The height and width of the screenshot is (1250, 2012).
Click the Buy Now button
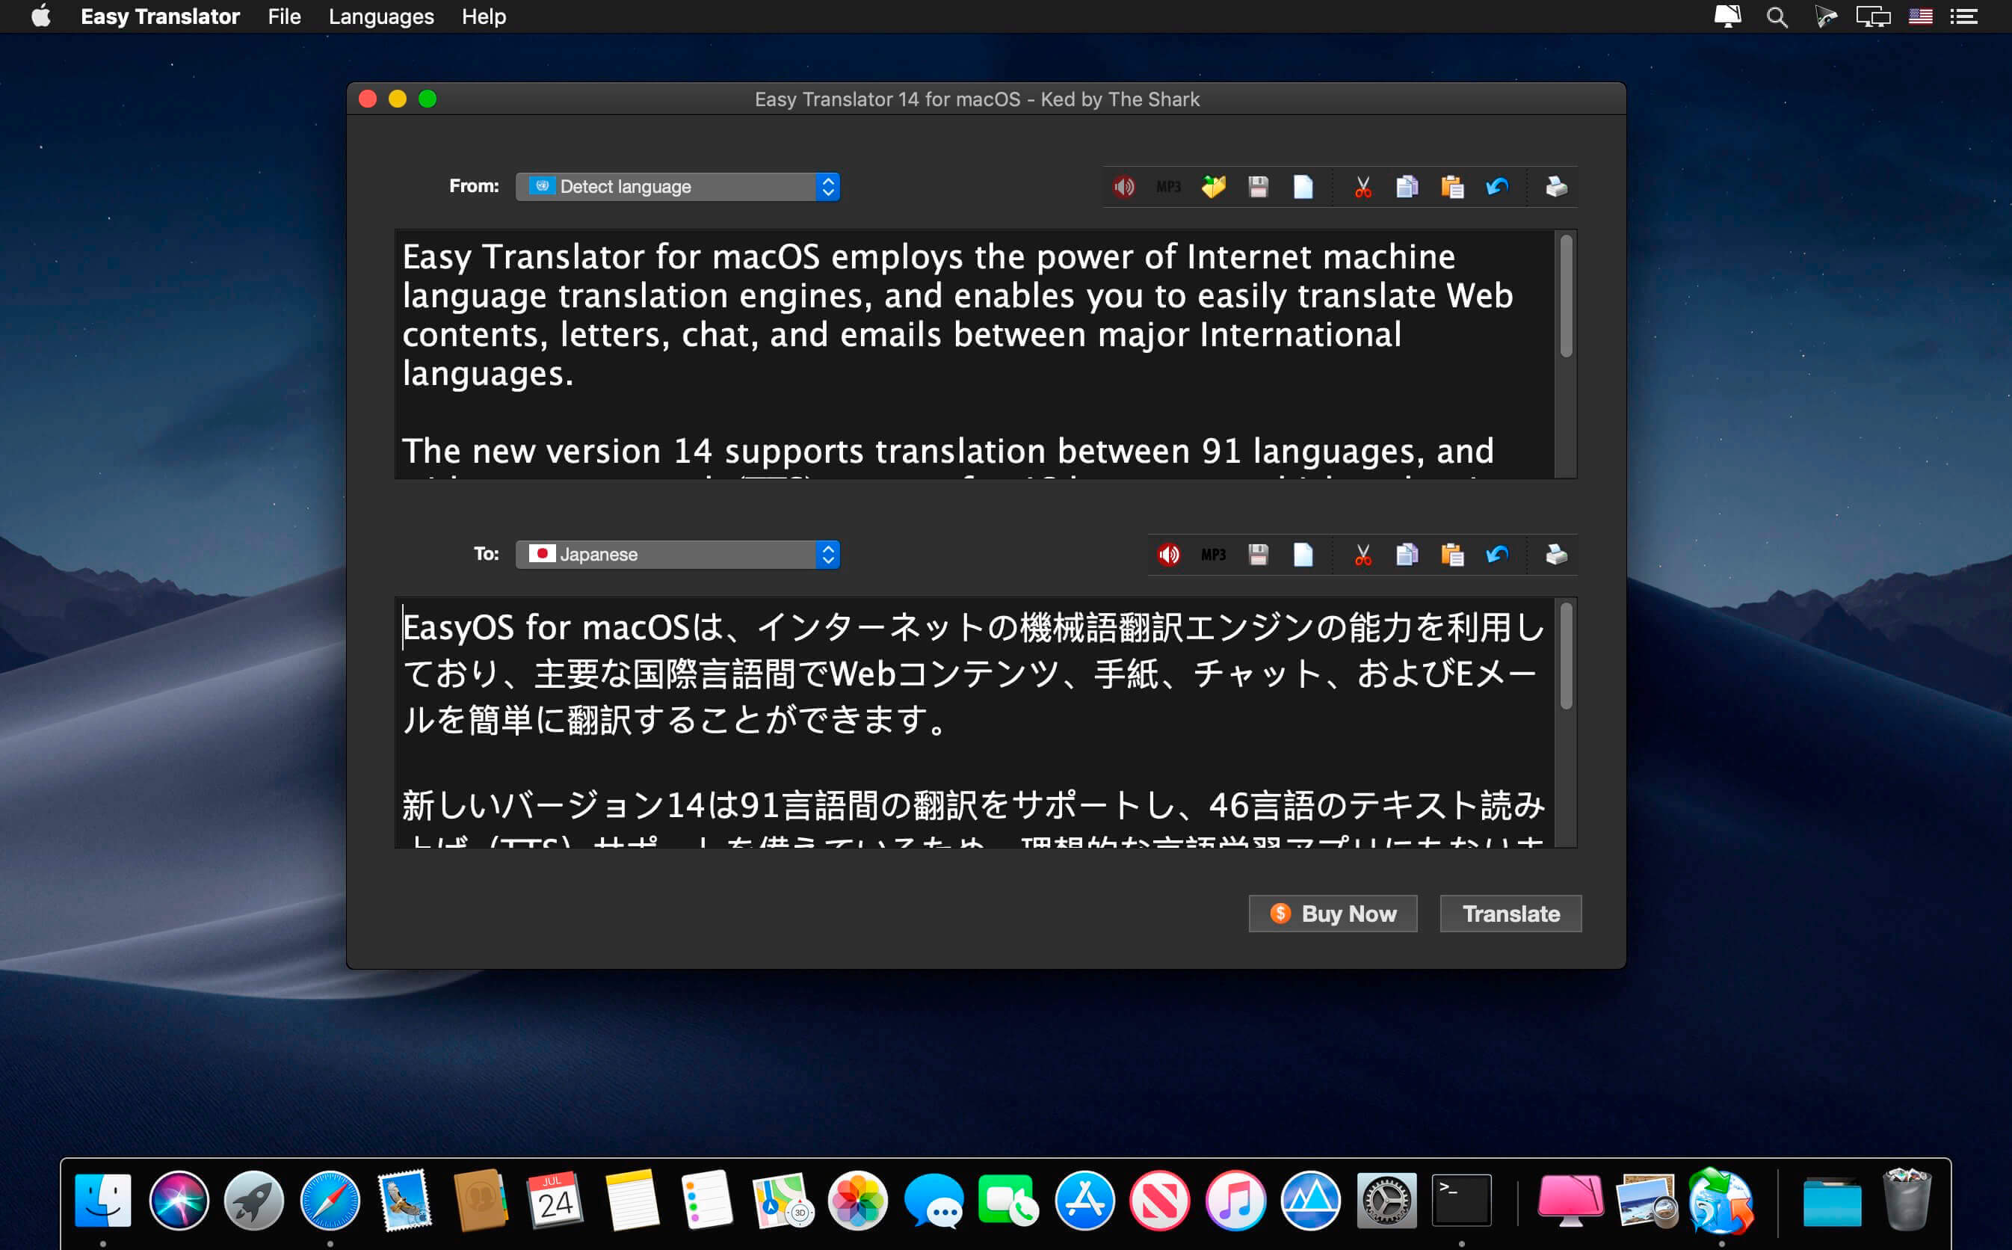1333,914
